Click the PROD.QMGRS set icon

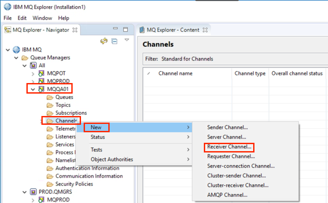point(33,192)
